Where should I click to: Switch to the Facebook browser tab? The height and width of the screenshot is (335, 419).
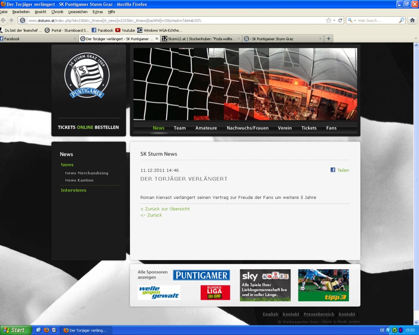[x=39, y=39]
